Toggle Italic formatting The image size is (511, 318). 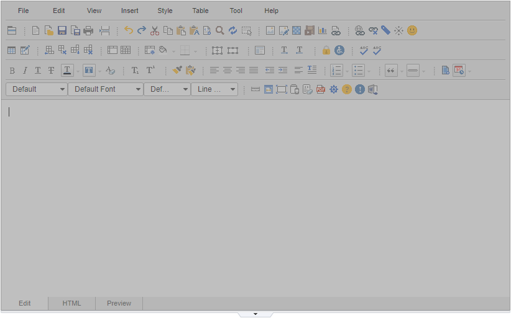click(x=25, y=71)
